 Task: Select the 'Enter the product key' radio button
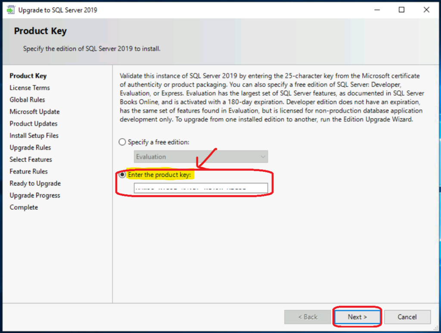pyautogui.click(x=122, y=174)
